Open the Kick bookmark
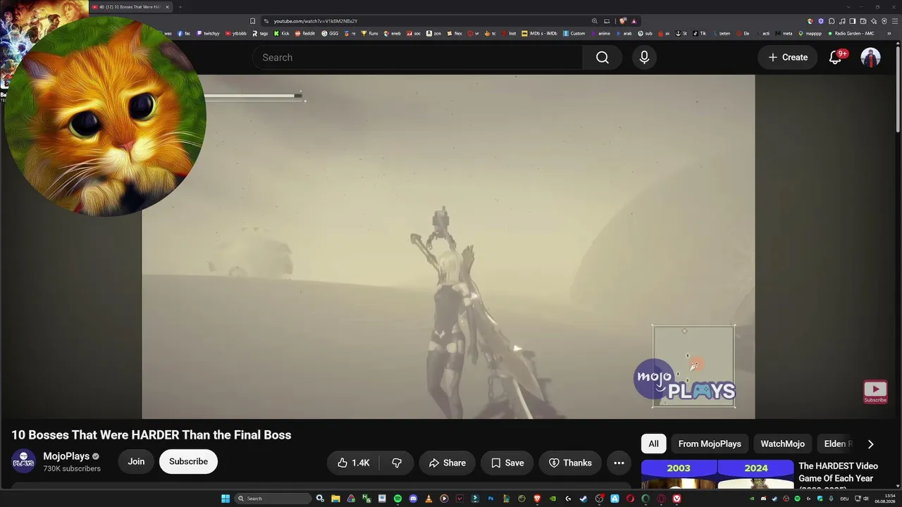 pyautogui.click(x=282, y=33)
